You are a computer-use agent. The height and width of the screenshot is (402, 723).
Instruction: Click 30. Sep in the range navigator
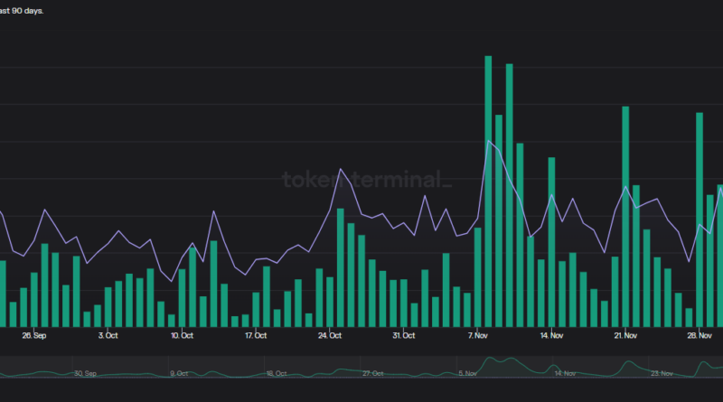click(x=85, y=372)
